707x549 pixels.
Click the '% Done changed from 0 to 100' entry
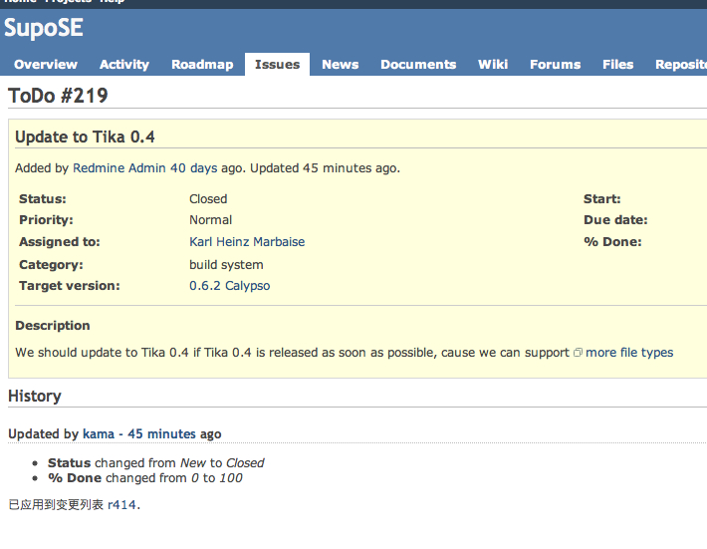coord(145,477)
